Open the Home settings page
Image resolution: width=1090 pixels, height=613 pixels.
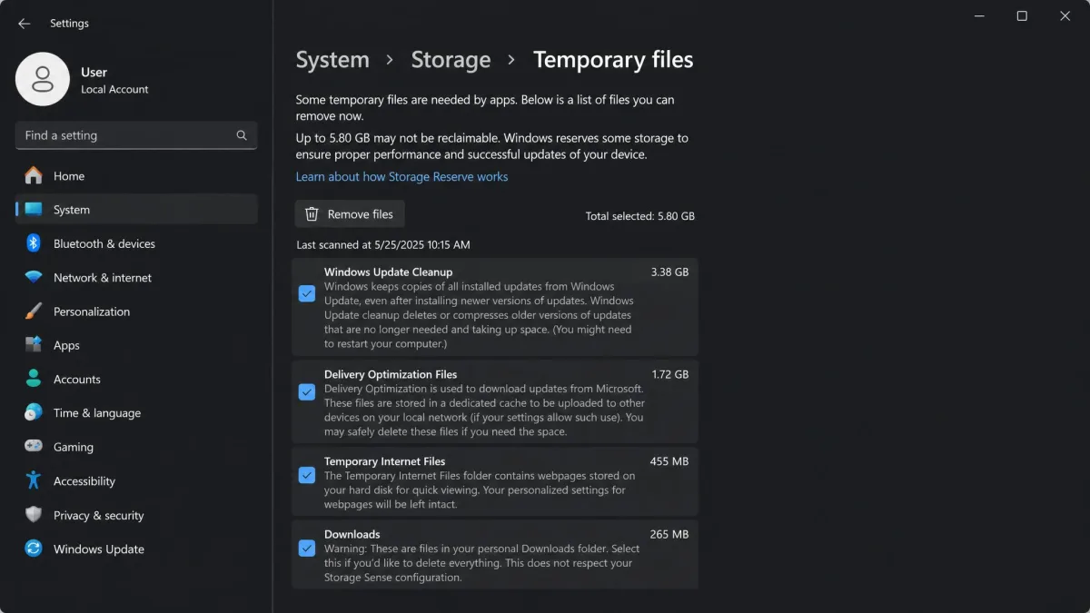pyautogui.click(x=136, y=176)
